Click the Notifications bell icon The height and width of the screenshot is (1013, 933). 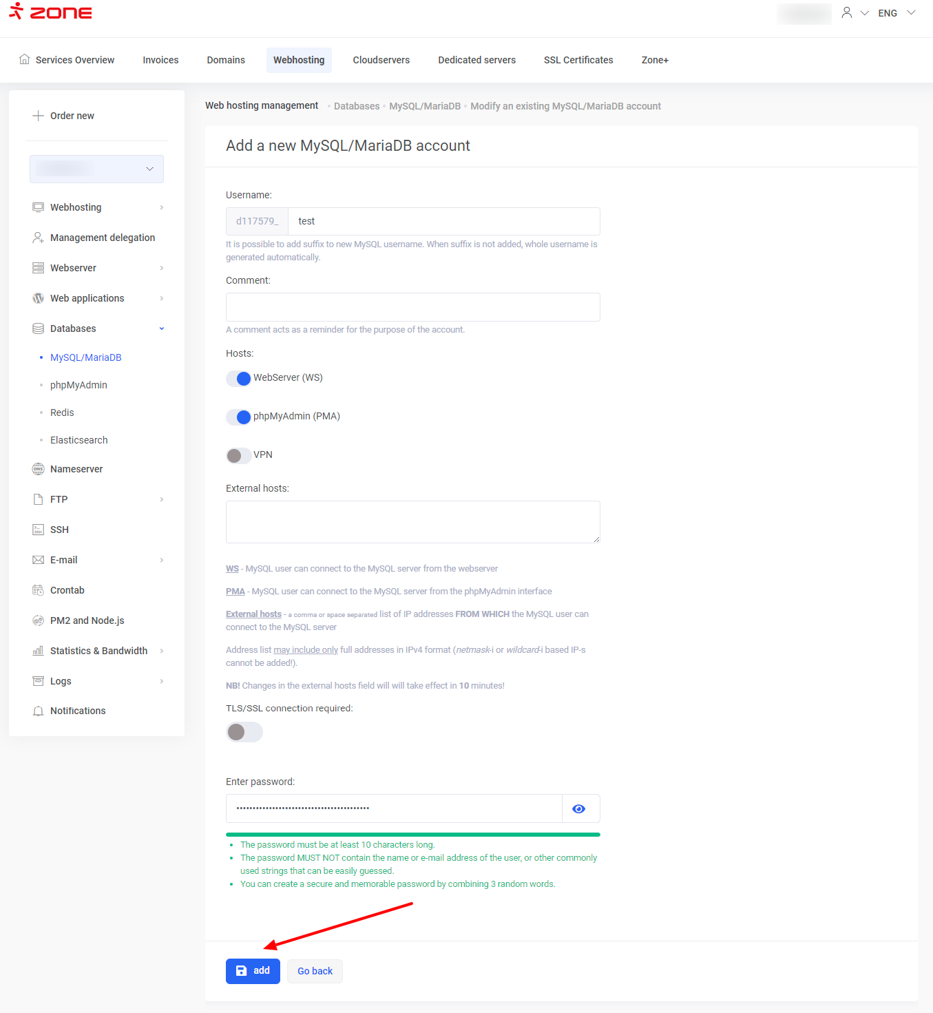pos(38,711)
